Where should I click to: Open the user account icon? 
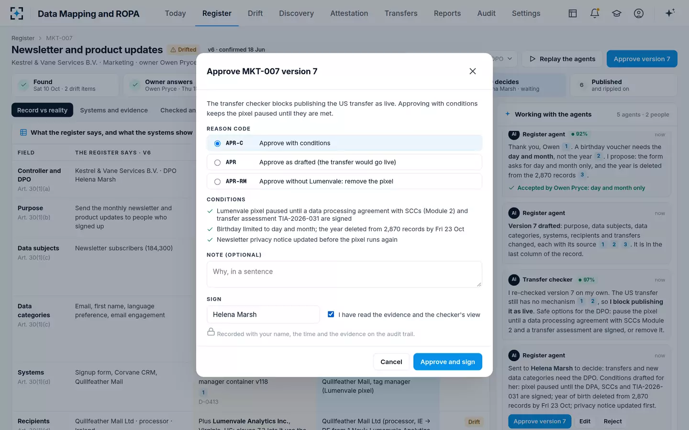tap(639, 13)
